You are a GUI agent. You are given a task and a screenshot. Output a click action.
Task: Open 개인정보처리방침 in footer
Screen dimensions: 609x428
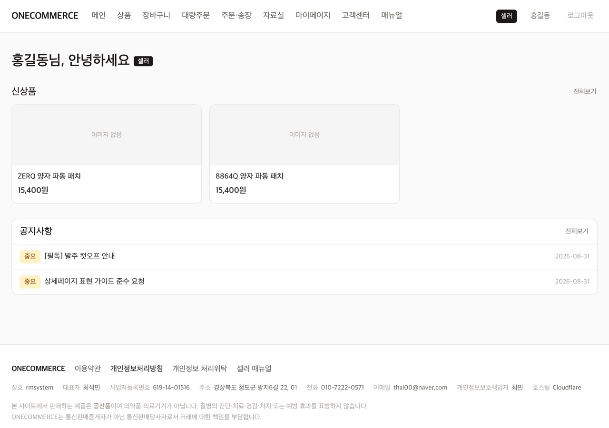137,369
